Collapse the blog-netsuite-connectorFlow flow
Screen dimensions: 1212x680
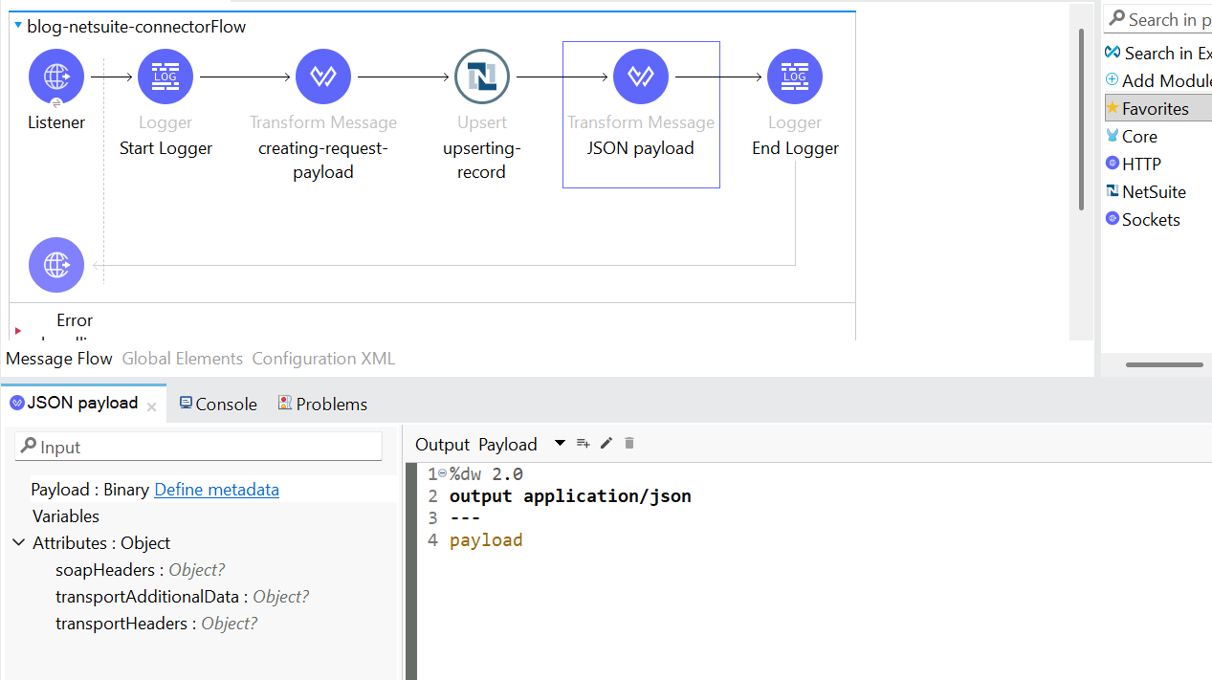point(18,26)
